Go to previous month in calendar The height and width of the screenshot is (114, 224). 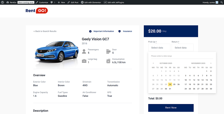(x=153, y=63)
